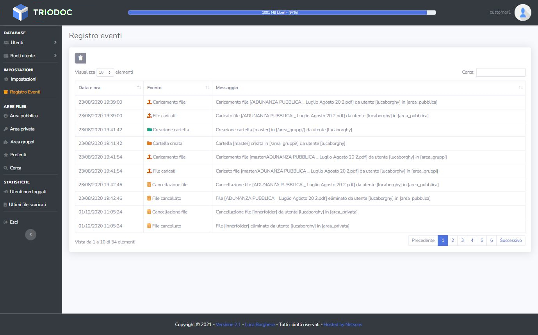Click upload icon in 19:39:00 Caricamento file row
This screenshot has height=335, width=538.
tap(149, 102)
